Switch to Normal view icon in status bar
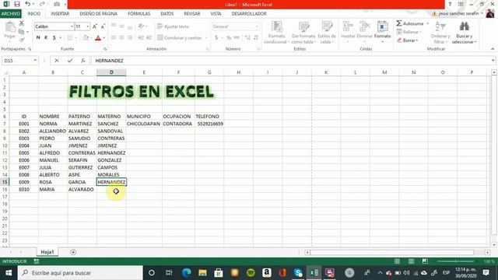 [x=397, y=261]
